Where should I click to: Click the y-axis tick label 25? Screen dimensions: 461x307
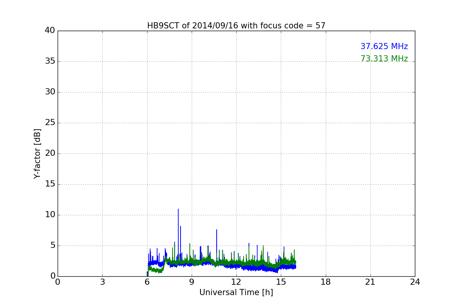pos(50,123)
